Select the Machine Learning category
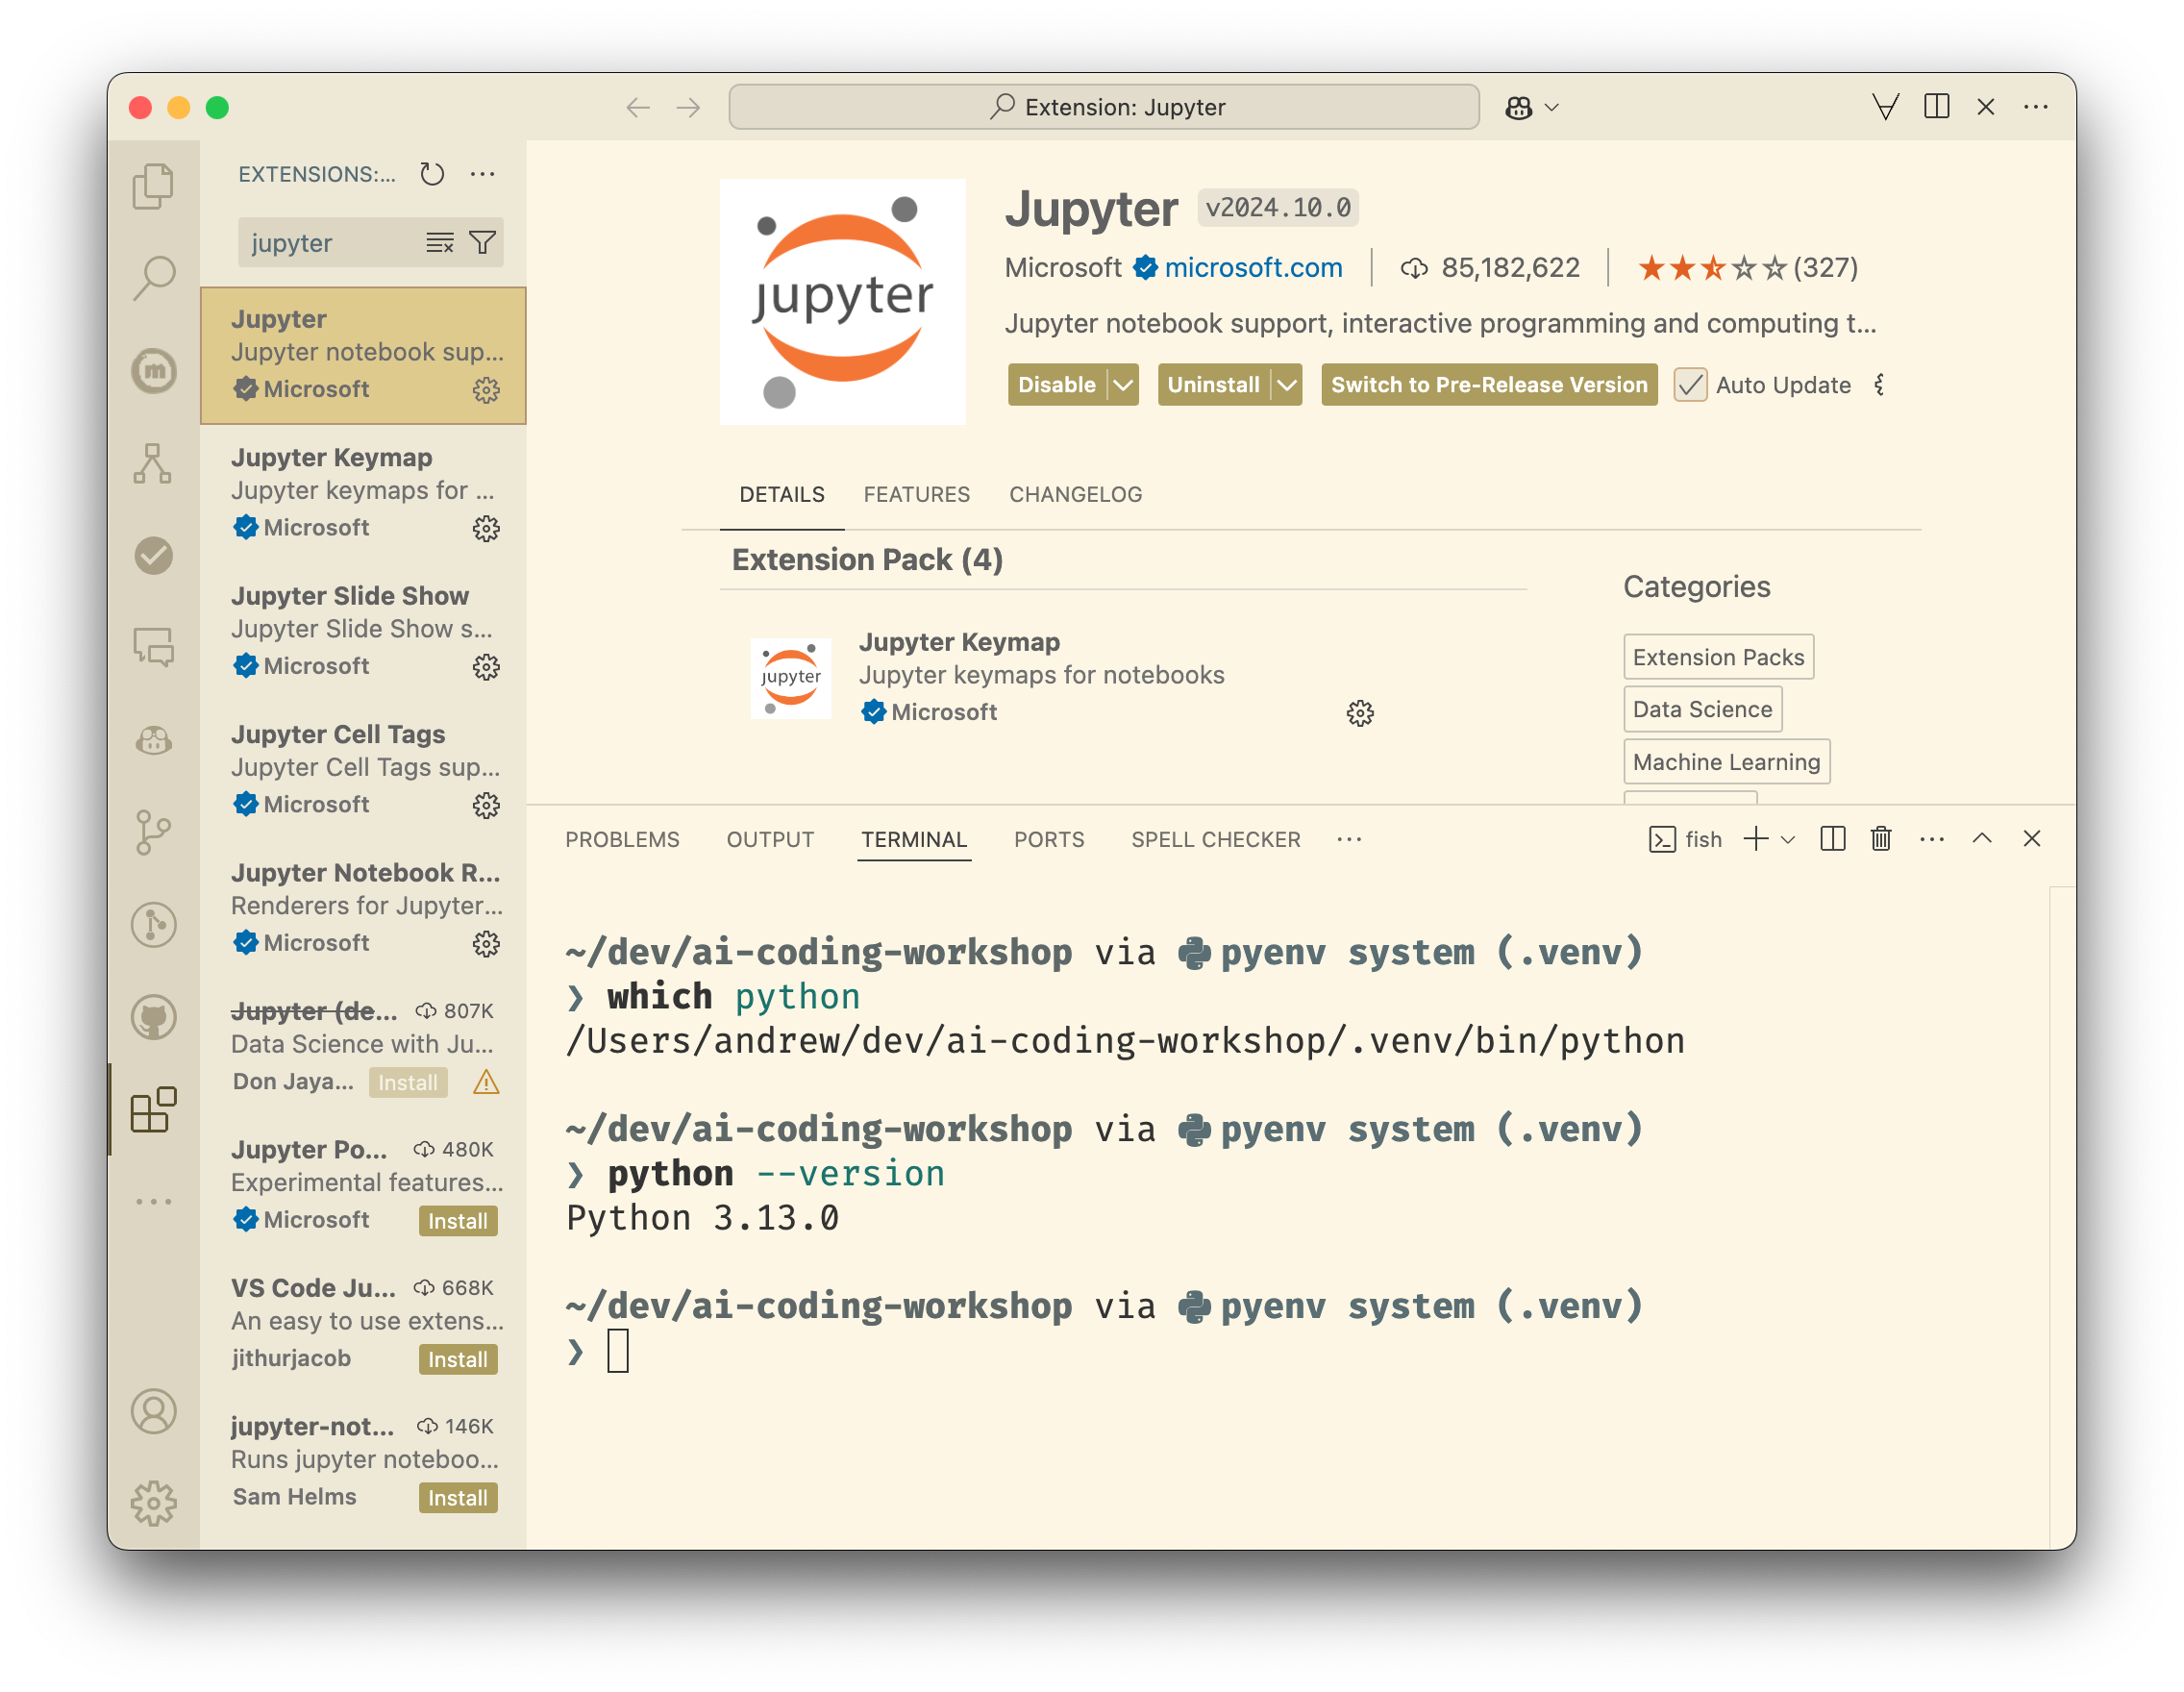 click(x=1726, y=762)
